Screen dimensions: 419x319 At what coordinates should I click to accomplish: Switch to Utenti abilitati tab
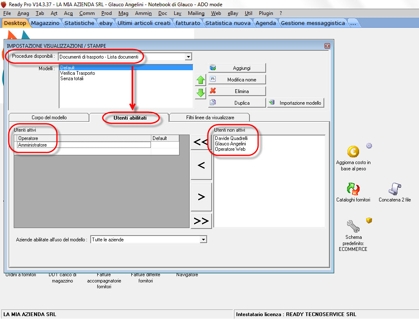click(x=130, y=118)
